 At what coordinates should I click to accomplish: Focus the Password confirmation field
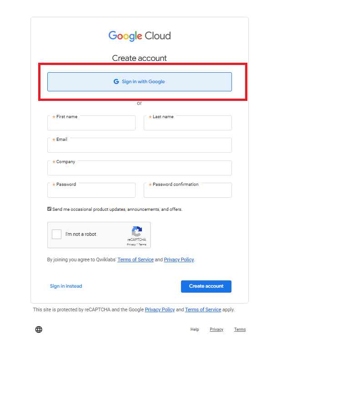[x=188, y=190]
